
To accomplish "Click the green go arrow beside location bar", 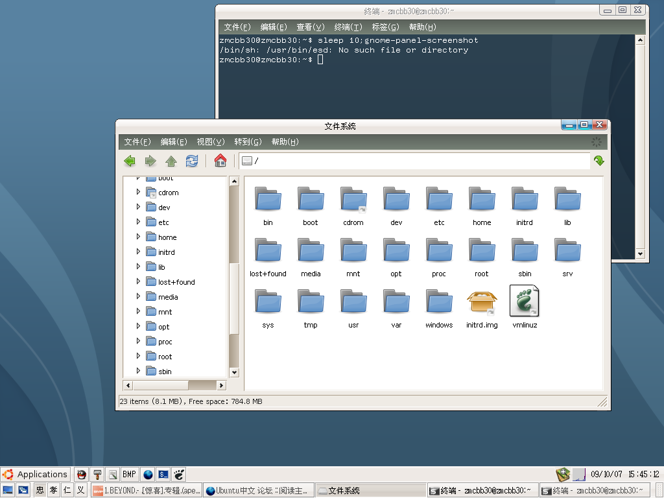I will (x=599, y=161).
